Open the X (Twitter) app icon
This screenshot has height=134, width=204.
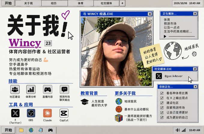pos(15,113)
